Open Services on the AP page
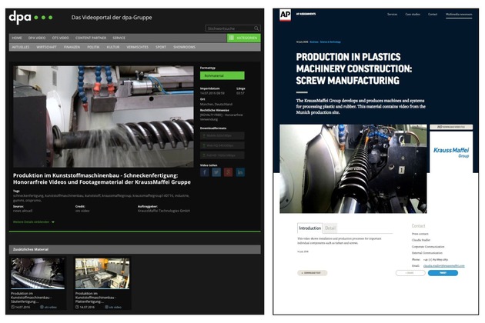Viewport: 485px width, 323px height. pos(392,14)
